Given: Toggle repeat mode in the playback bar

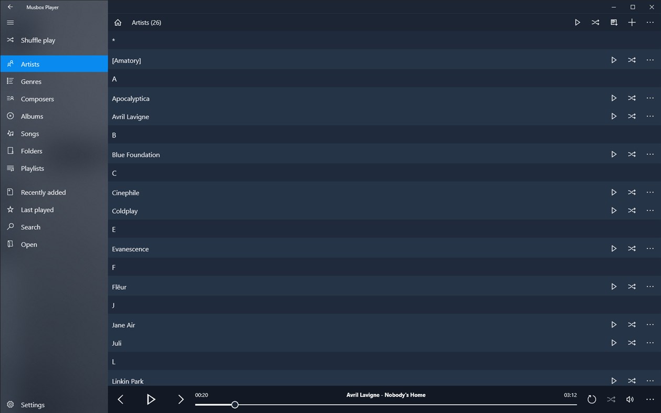Looking at the screenshot, I should pos(592,399).
